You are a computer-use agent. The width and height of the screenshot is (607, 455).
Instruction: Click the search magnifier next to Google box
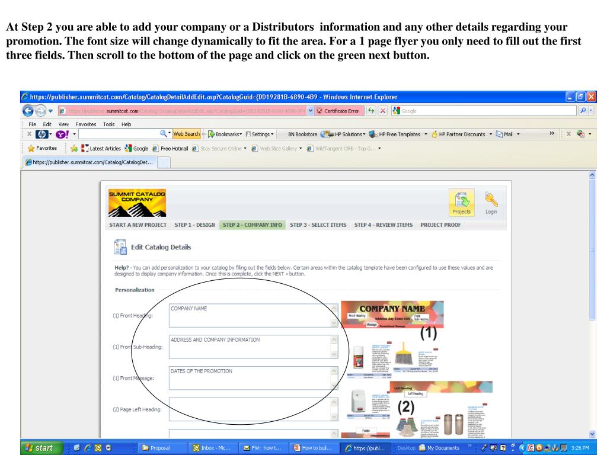click(x=583, y=111)
